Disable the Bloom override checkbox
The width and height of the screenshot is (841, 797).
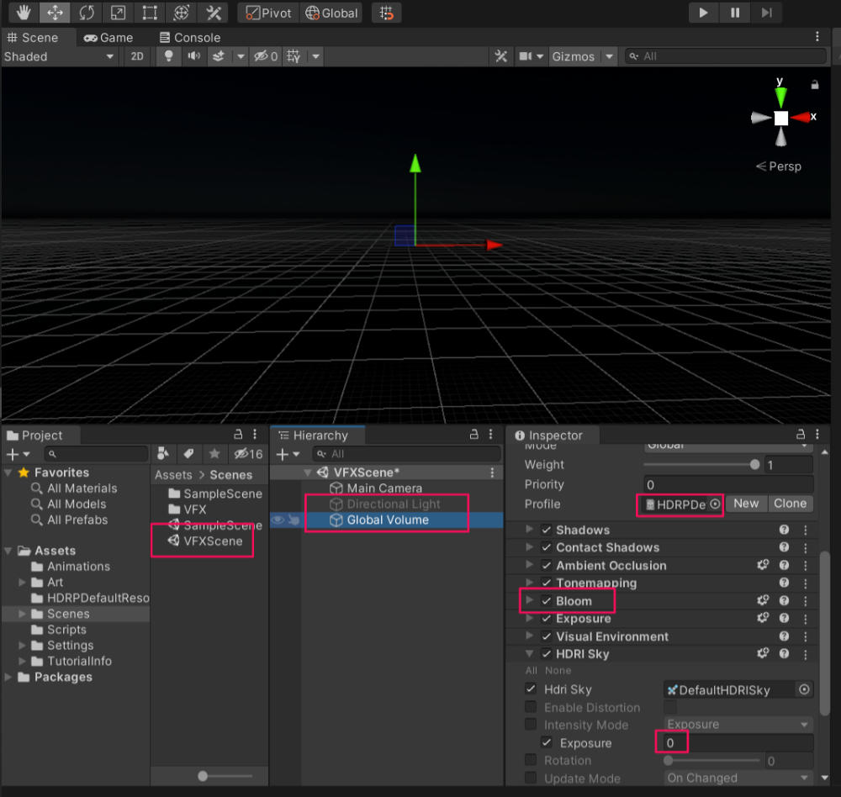[547, 601]
